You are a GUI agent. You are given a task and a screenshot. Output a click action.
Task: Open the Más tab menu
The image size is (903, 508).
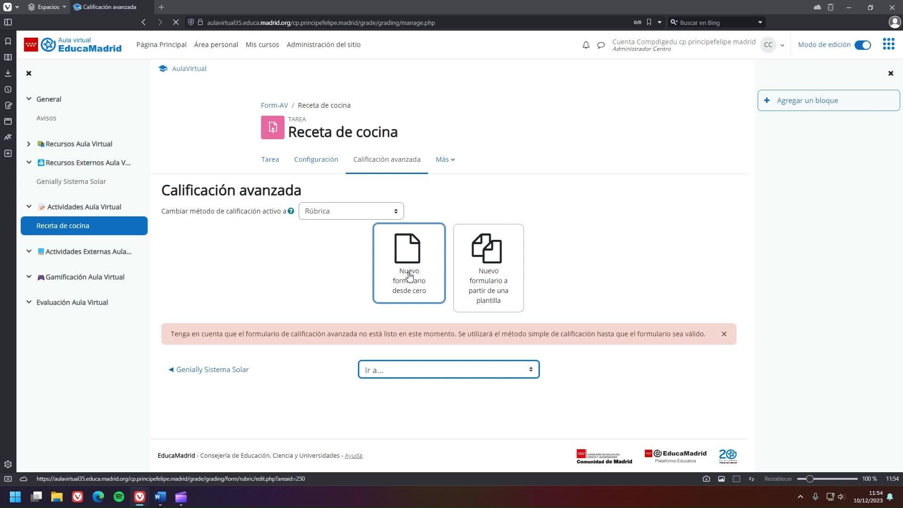pyautogui.click(x=444, y=159)
